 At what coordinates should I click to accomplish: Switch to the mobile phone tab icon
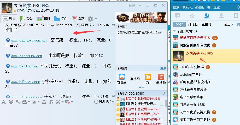coord(236,16)
